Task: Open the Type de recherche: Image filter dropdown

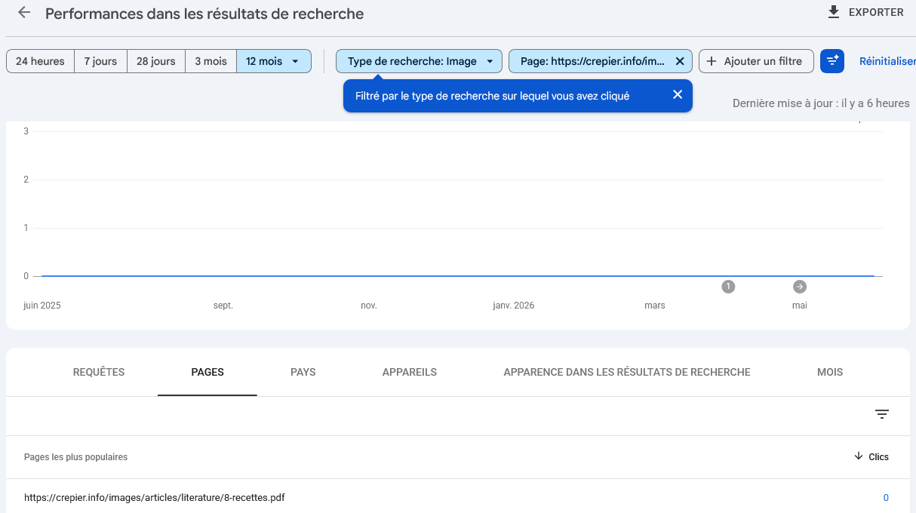Action: [419, 61]
